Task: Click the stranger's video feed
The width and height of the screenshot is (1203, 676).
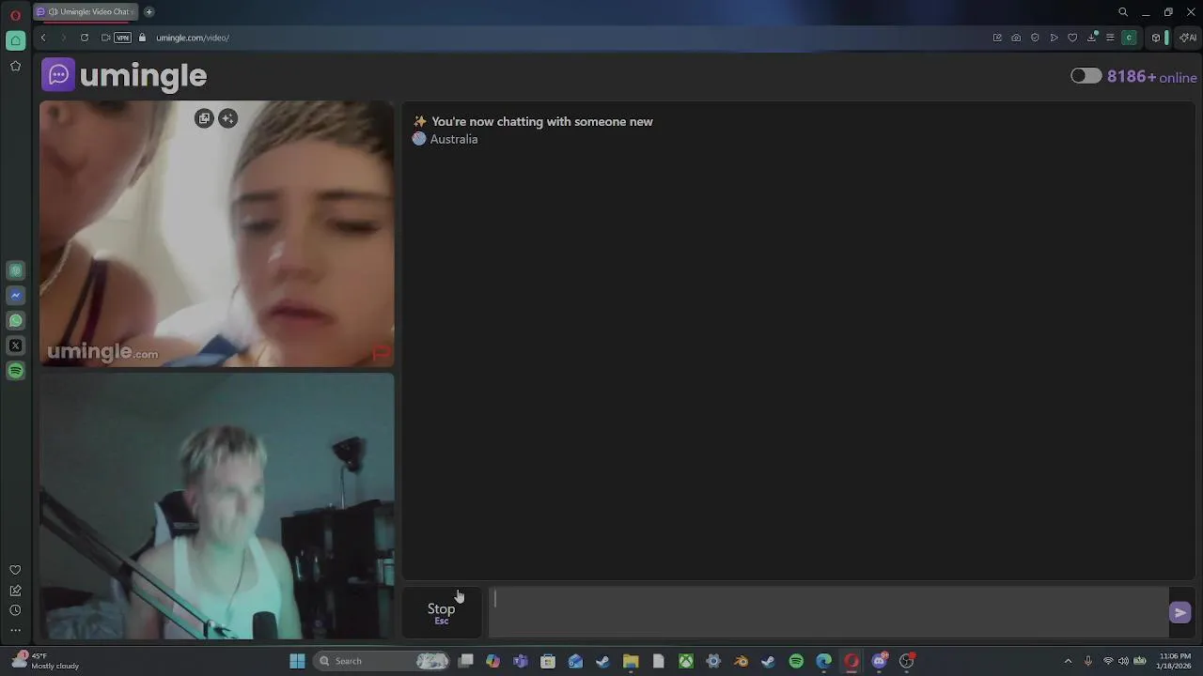Action: [x=217, y=234]
